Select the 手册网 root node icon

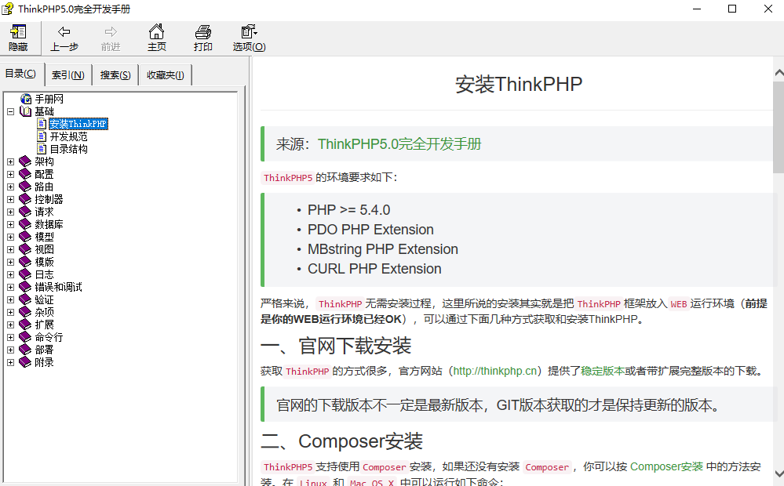24,98
